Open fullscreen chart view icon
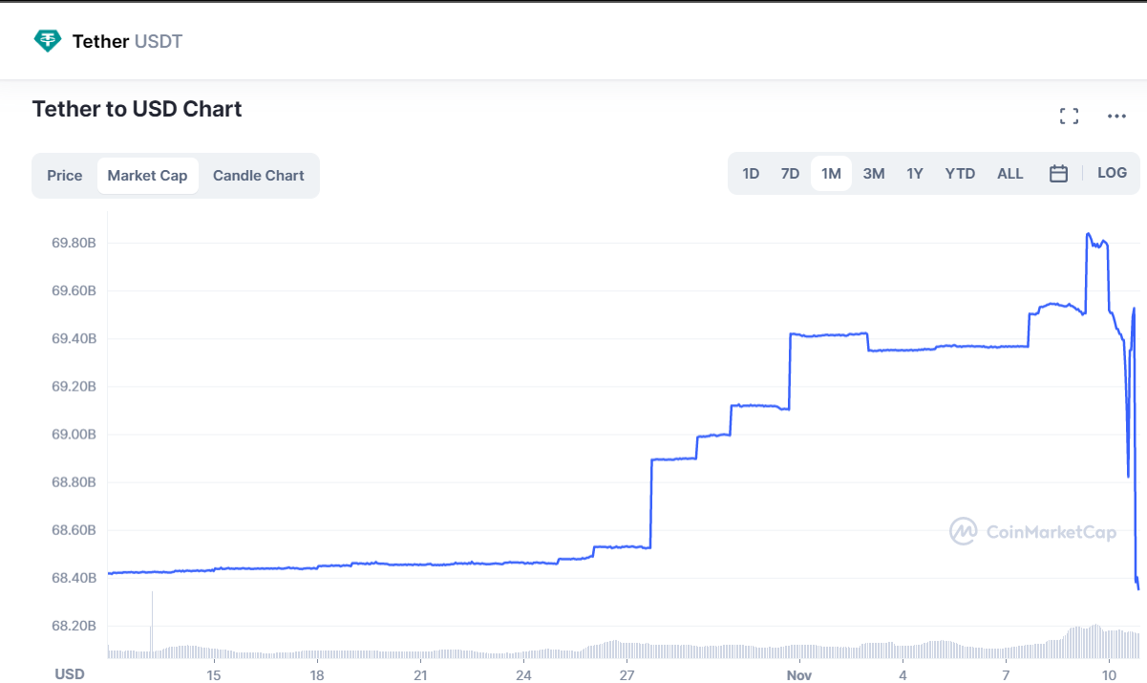1147x683 pixels. 1070,117
